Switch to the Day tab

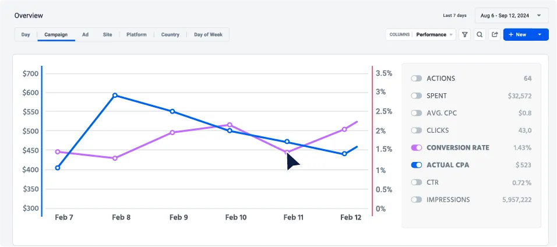point(26,34)
